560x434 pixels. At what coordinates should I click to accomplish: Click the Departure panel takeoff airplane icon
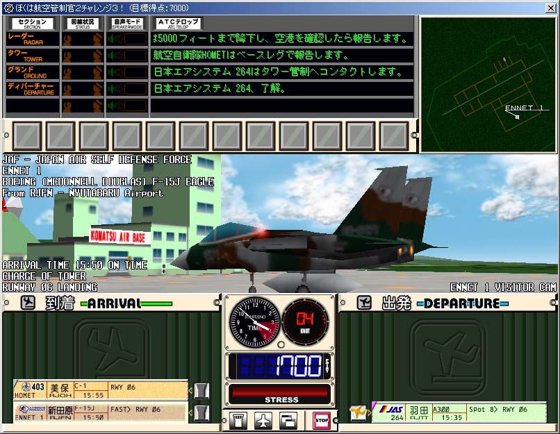tap(364, 303)
